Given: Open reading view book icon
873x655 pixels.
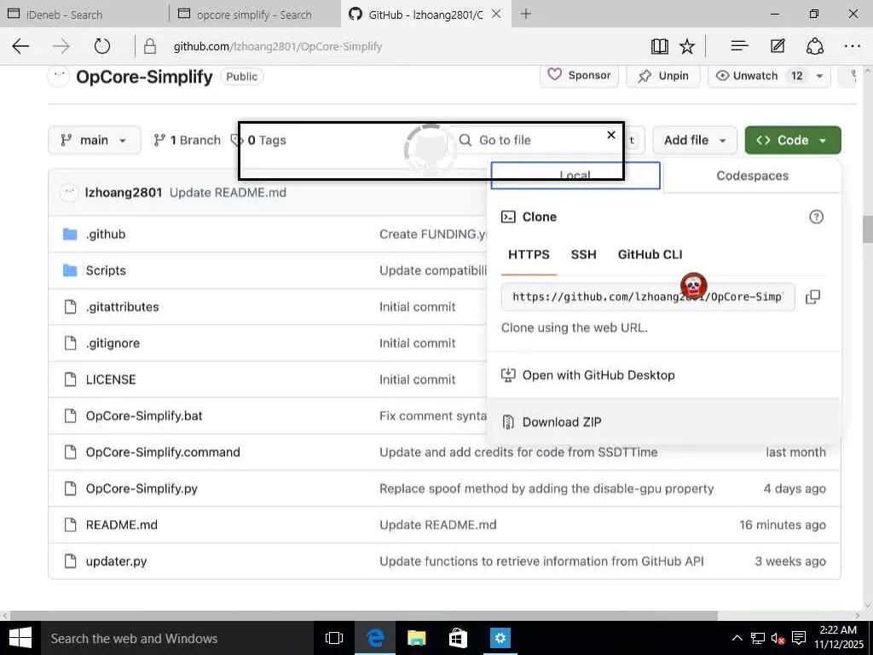Looking at the screenshot, I should [x=660, y=46].
